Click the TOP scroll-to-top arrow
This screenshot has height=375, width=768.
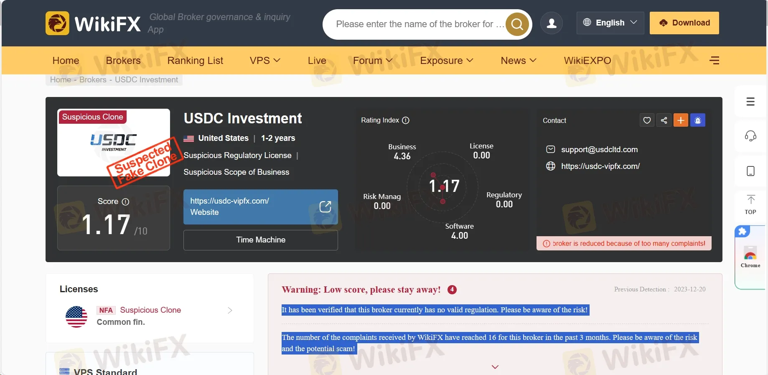[750, 204]
